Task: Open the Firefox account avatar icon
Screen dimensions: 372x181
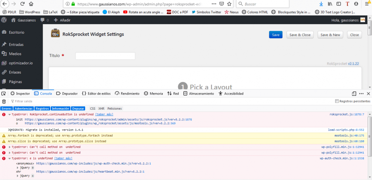Action: tap(356, 4)
